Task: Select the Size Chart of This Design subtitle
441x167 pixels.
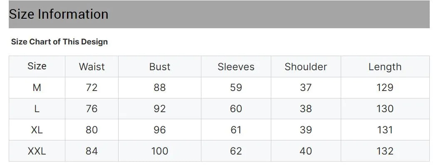Action: pyautogui.click(x=59, y=42)
